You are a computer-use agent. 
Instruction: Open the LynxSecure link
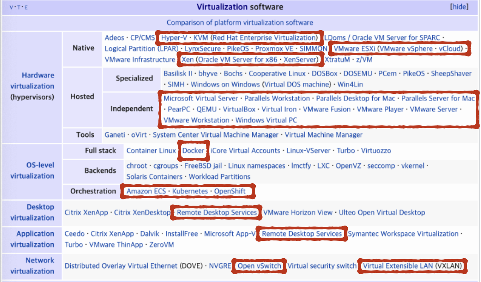tap(202, 49)
